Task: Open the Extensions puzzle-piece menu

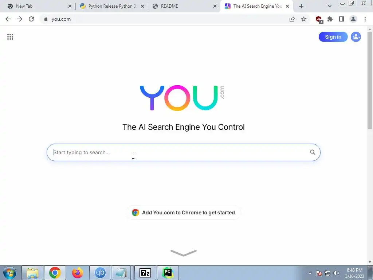Action: pos(330,19)
